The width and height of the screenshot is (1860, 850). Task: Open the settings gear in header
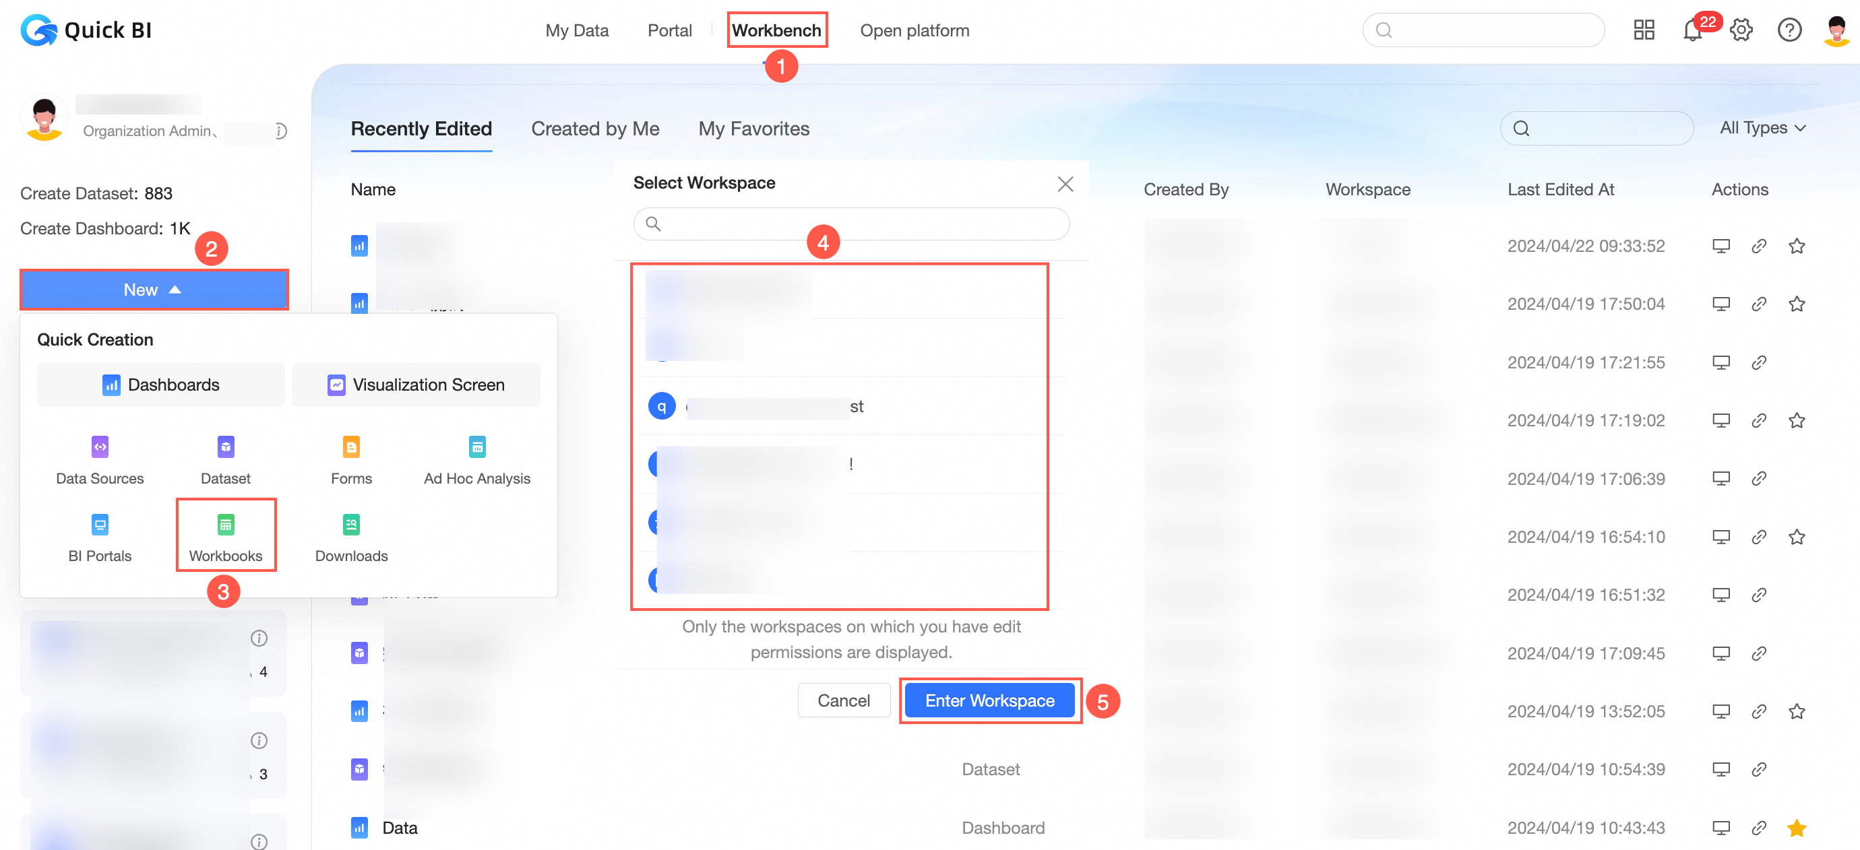pos(1741,31)
